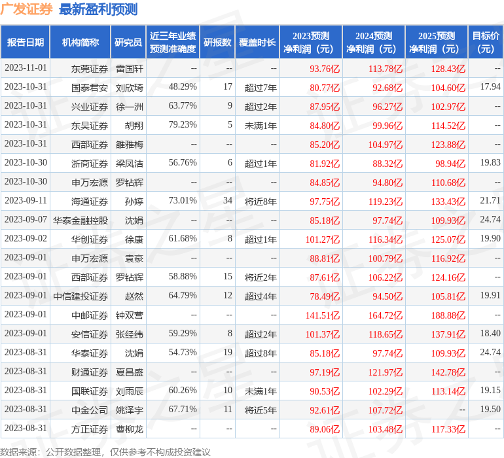Click researcher 徐康

click(134, 239)
